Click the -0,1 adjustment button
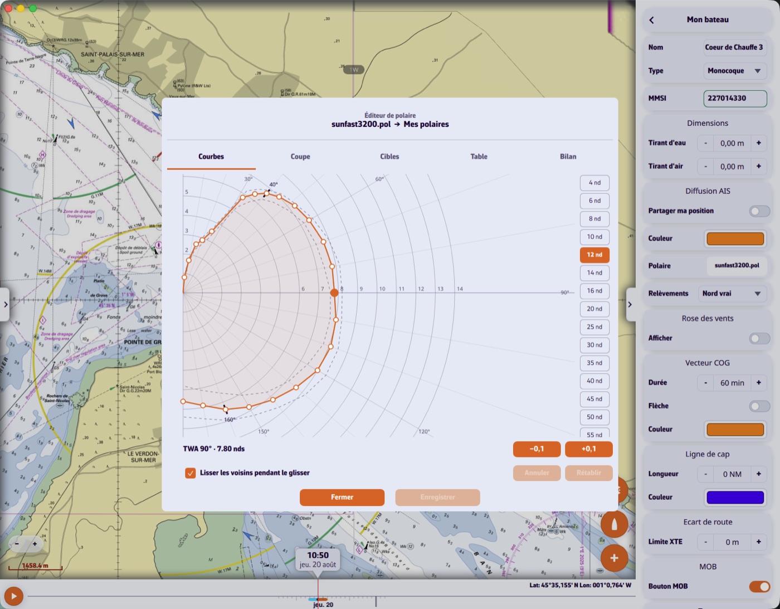Screen dimensions: 780x609 pos(537,449)
